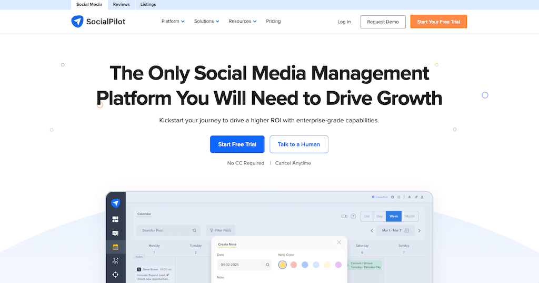The height and width of the screenshot is (283, 539).
Task: Go to the previous week with the left arrow
Action: coord(372,231)
